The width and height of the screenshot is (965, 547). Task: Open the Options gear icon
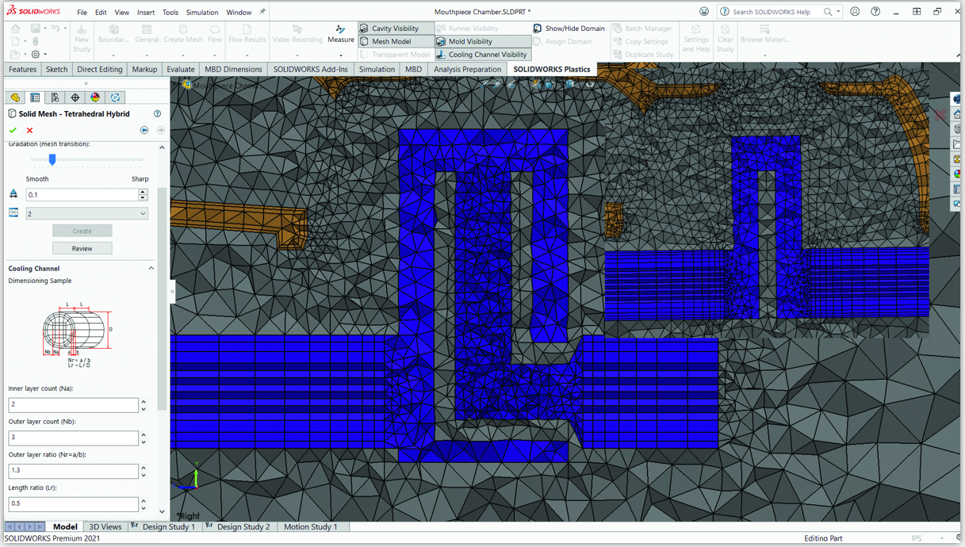35,55
